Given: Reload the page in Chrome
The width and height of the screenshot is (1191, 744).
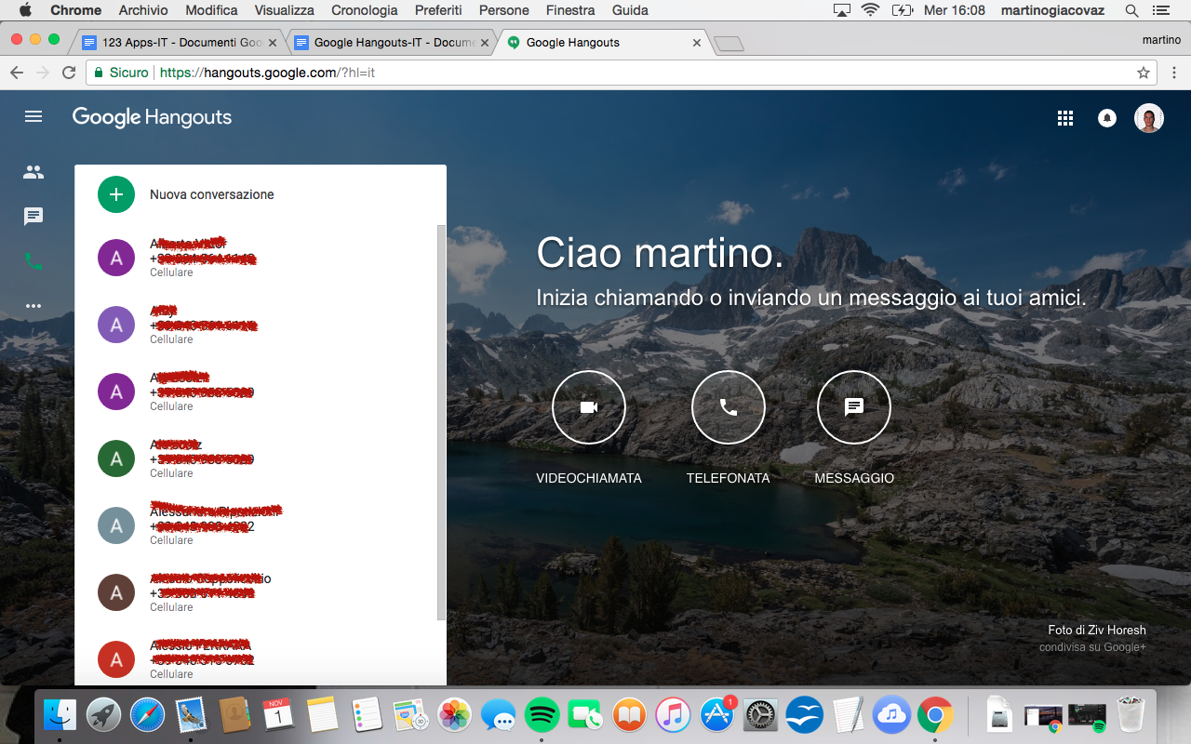Looking at the screenshot, I should (69, 73).
